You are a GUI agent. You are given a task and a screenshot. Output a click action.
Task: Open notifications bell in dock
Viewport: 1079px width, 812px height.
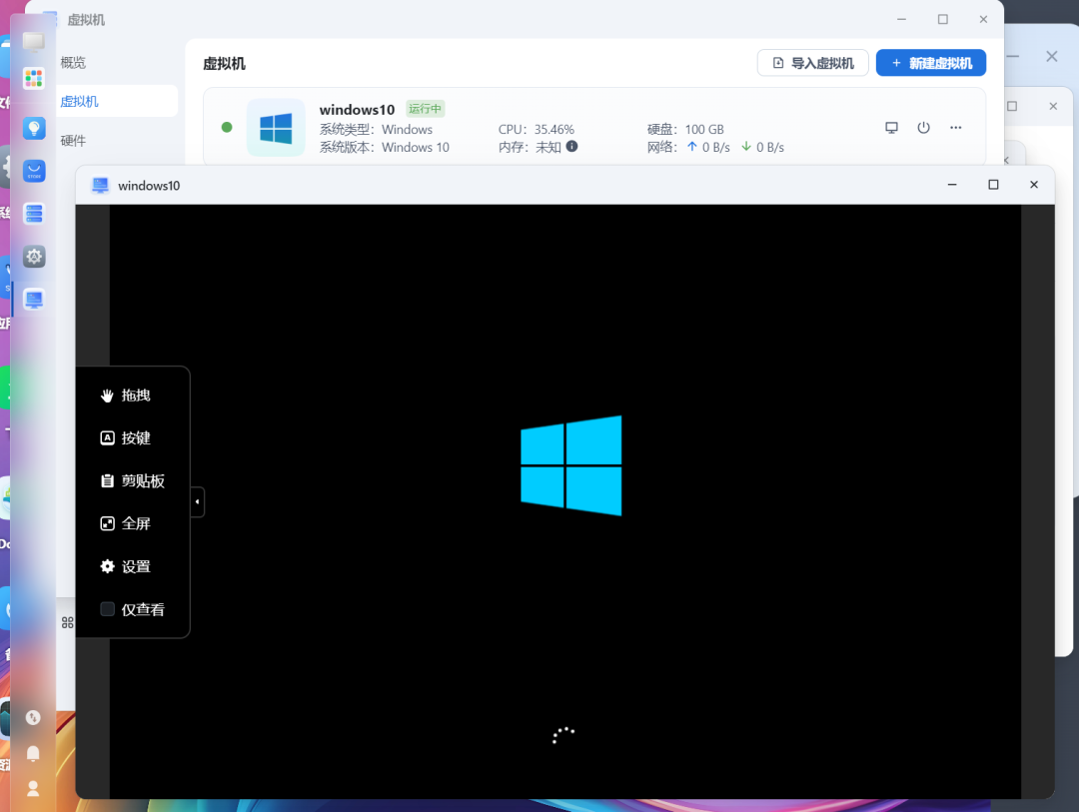[x=33, y=753]
